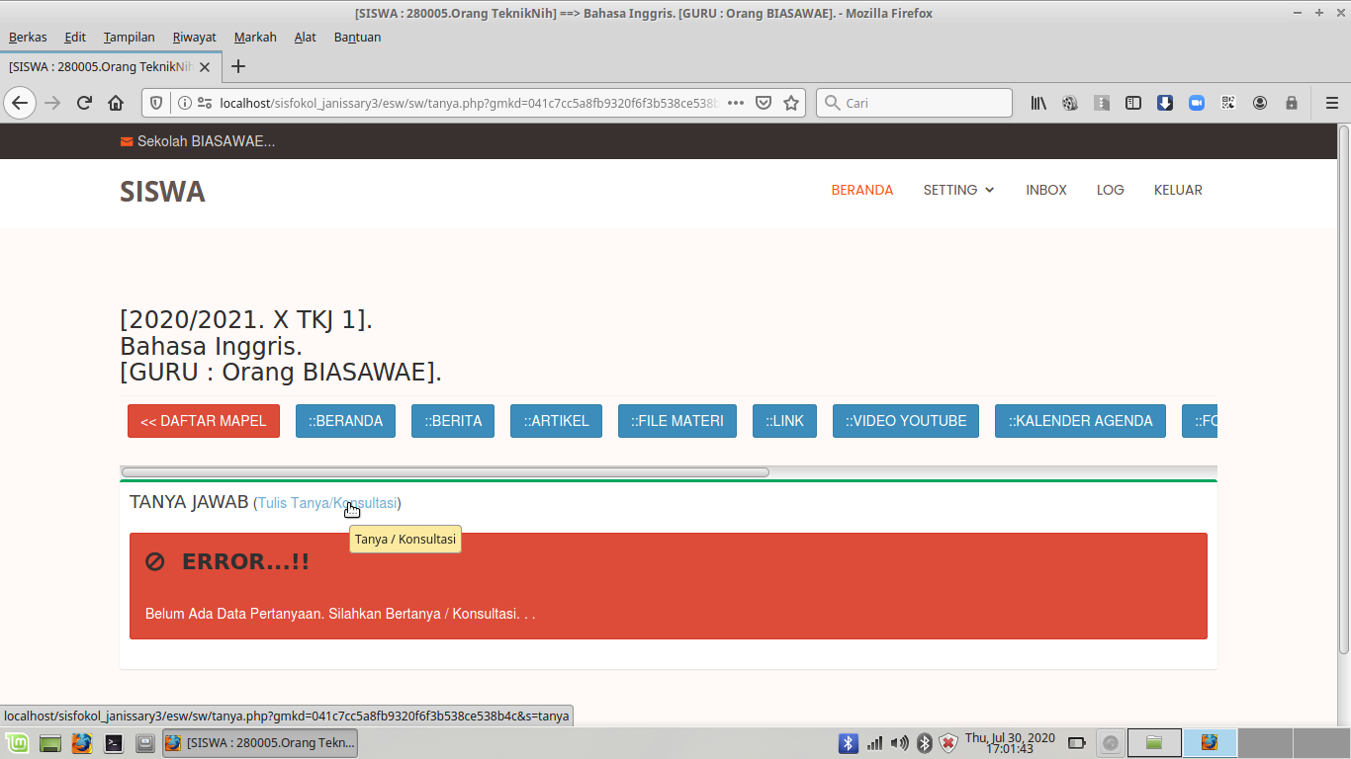Click the red X shield tray icon

point(948,743)
